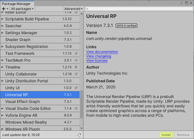Click the add package plus icon

click(x=4, y=9)
